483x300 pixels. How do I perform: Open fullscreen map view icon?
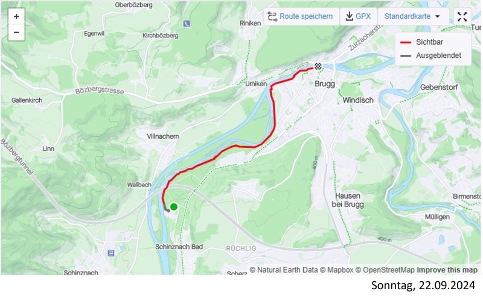coord(462,17)
